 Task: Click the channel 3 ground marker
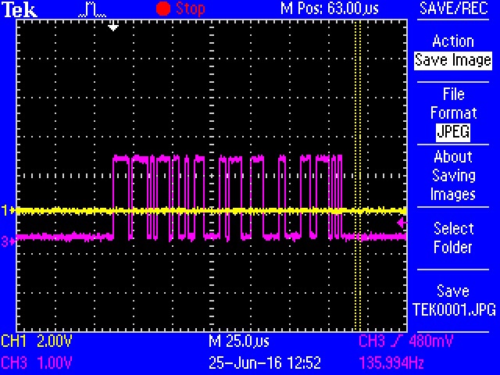tap(7, 241)
